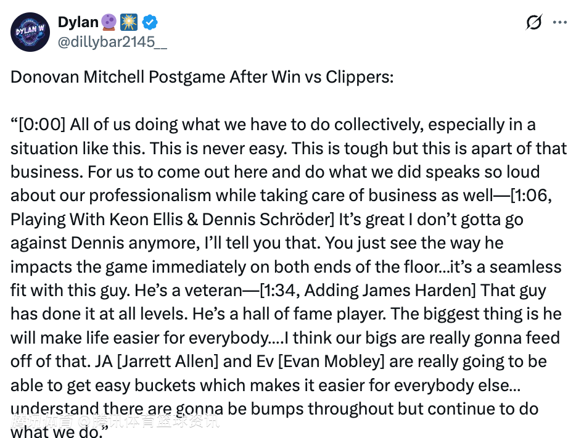Click the crystal ball emoji beside Dylan
This screenshot has height=438, width=576.
click(109, 23)
